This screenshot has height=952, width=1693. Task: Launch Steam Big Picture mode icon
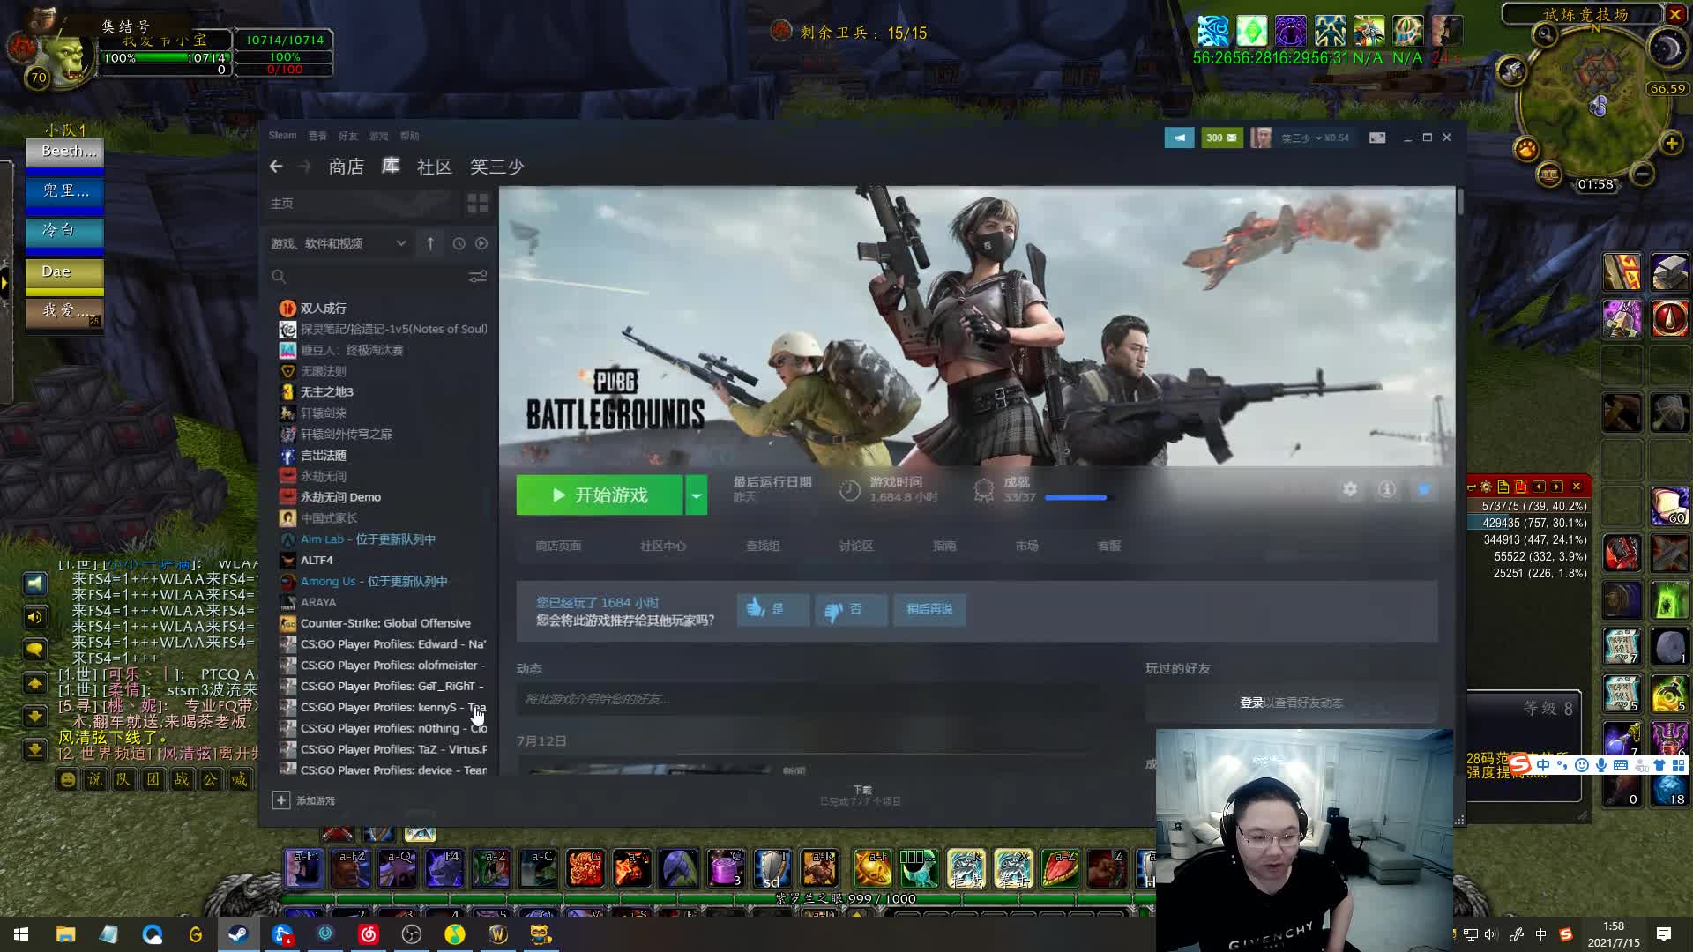click(1377, 138)
